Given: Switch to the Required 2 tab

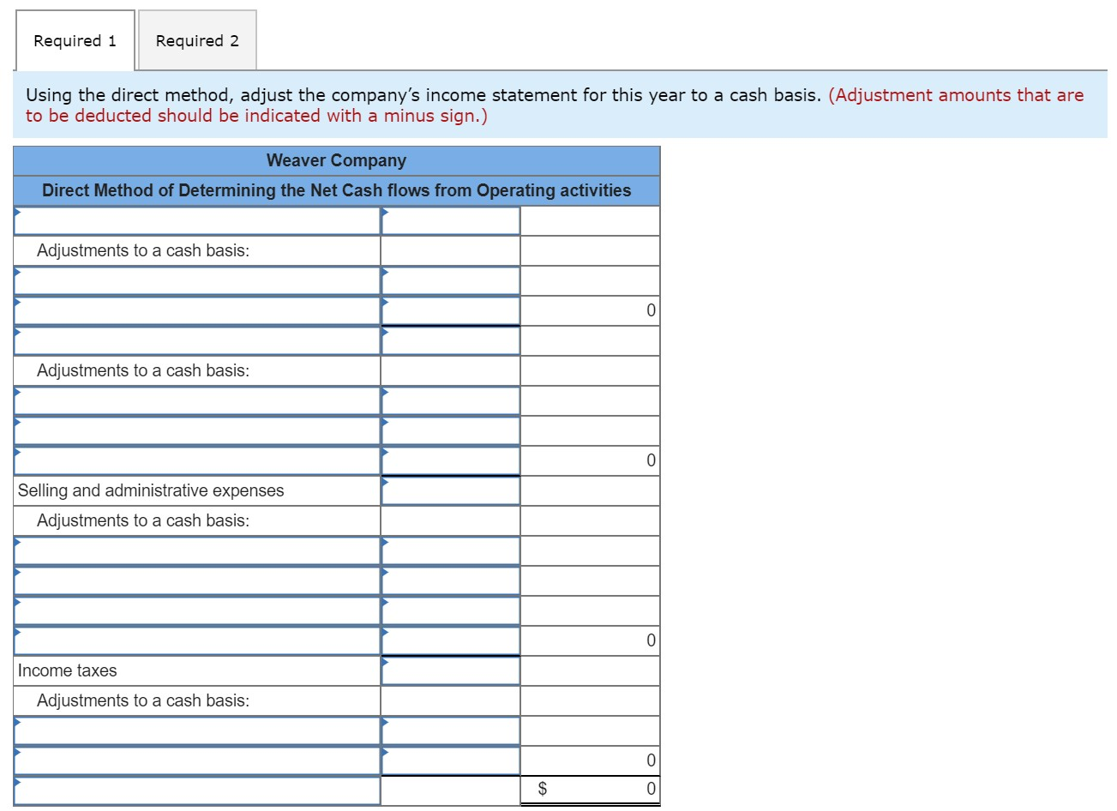Looking at the screenshot, I should click(197, 40).
